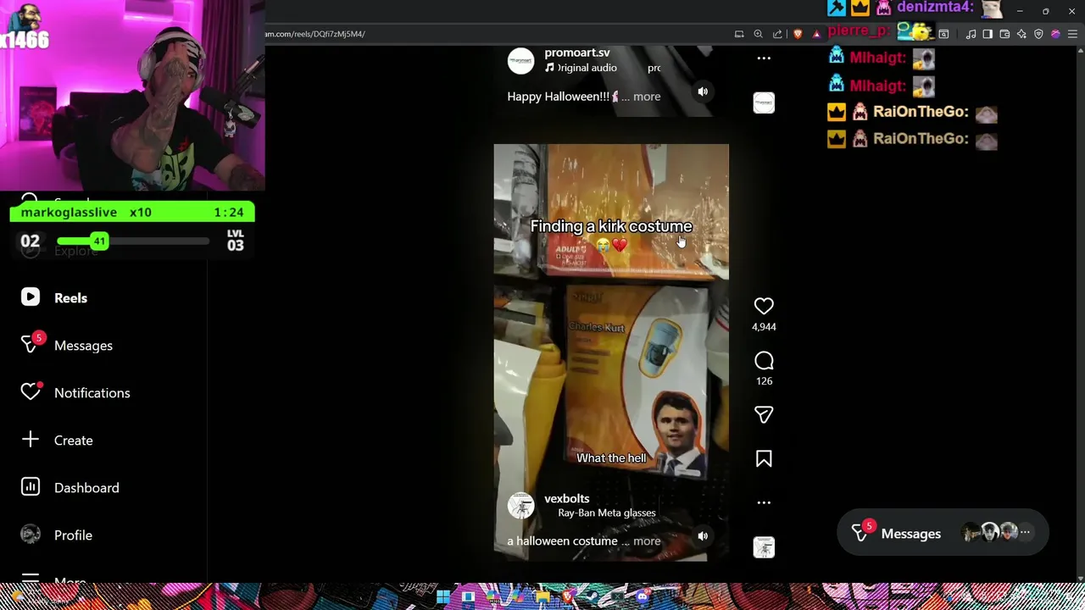This screenshot has height=610, width=1085.
Task: Click the Notifications heart icon in sidebar
Action: click(x=31, y=391)
